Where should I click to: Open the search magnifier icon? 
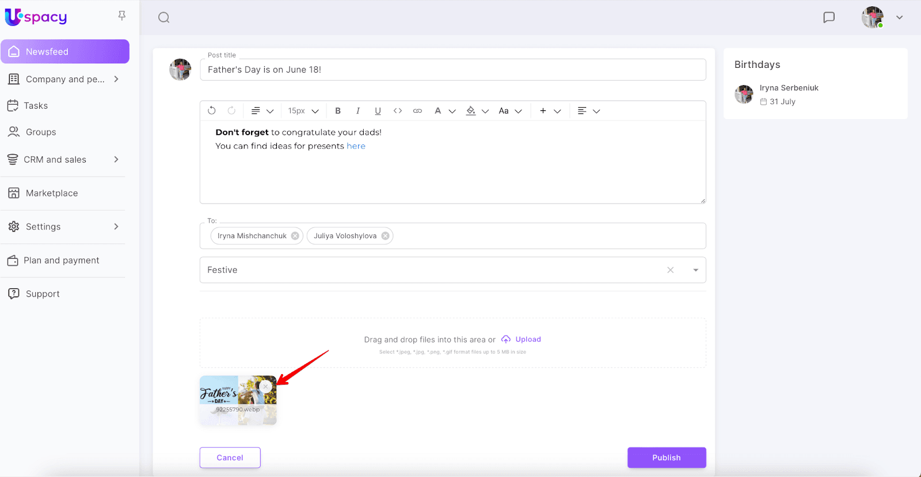pyautogui.click(x=164, y=17)
